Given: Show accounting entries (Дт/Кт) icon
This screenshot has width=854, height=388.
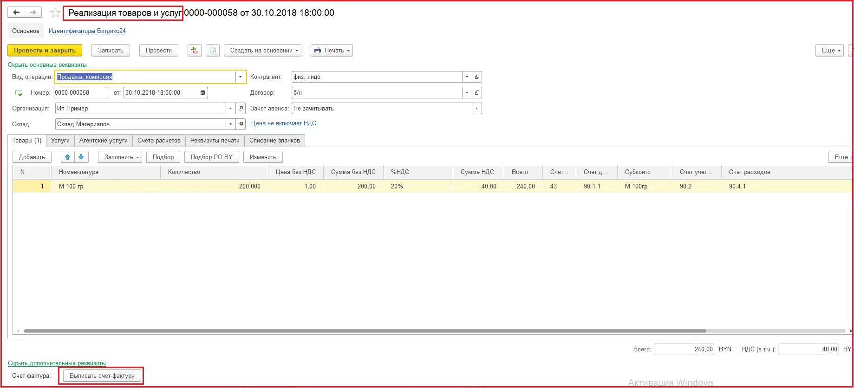Looking at the screenshot, I should pyautogui.click(x=195, y=50).
